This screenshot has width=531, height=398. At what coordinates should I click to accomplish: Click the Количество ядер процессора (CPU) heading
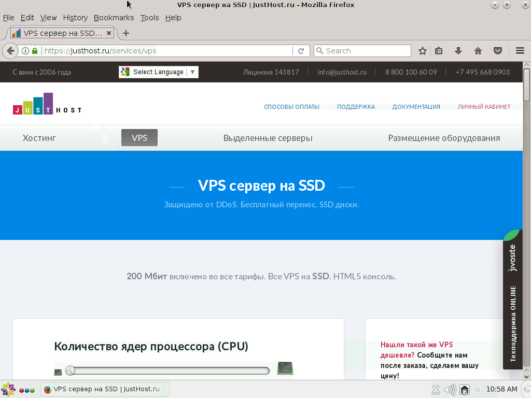coord(151,347)
